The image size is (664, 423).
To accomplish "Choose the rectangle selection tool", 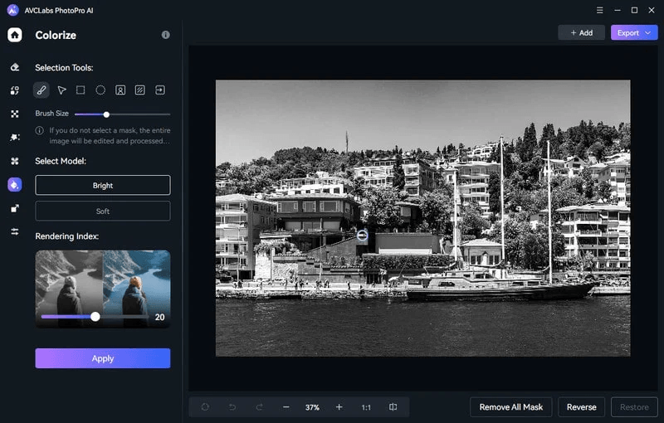I will pos(81,90).
